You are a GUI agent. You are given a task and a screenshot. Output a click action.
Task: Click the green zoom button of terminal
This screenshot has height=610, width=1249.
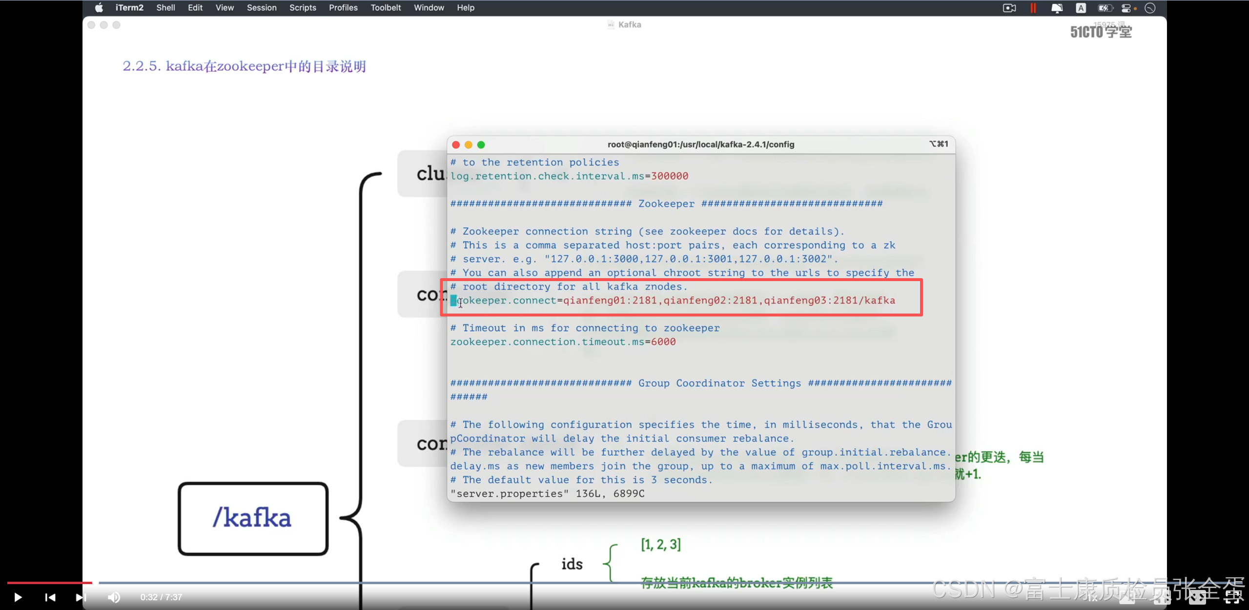point(481,145)
